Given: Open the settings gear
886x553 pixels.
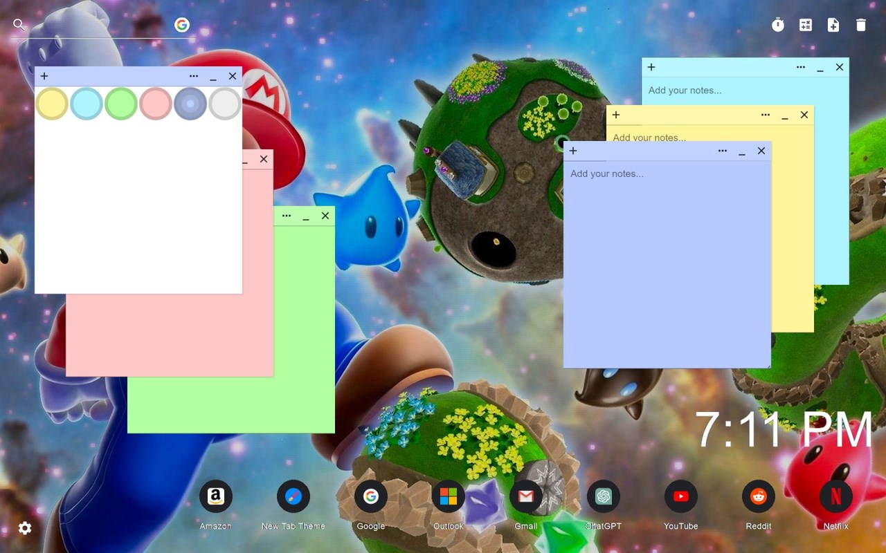Looking at the screenshot, I should coord(25,528).
